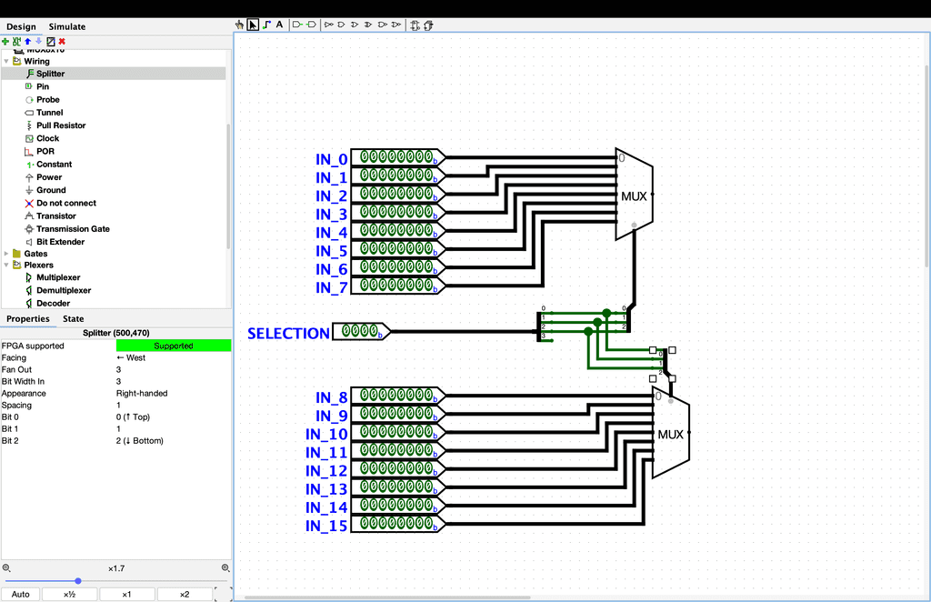This screenshot has width=931, height=602.
Task: Click the ×2 zoom button
Action: 185,595
